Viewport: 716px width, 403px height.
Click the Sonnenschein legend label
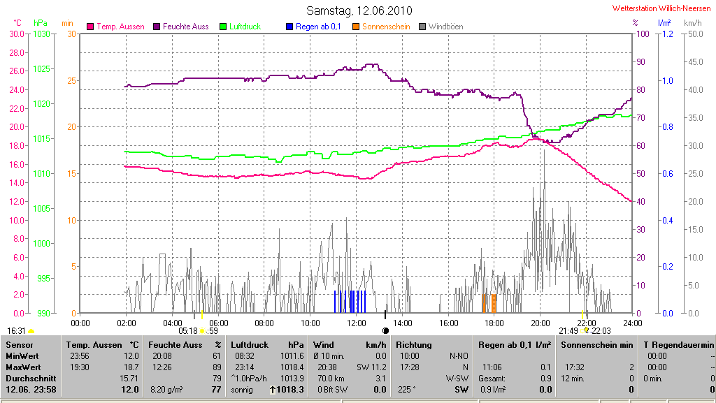pos(386,27)
